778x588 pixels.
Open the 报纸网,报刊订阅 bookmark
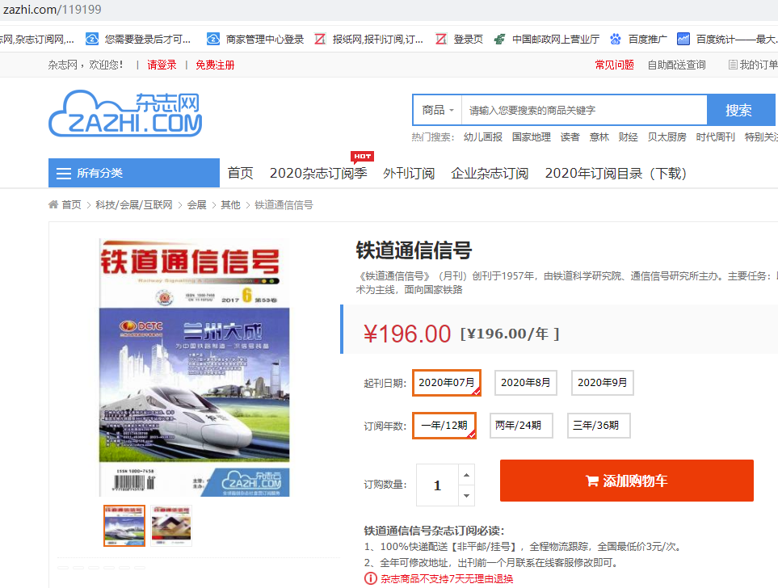(x=369, y=40)
